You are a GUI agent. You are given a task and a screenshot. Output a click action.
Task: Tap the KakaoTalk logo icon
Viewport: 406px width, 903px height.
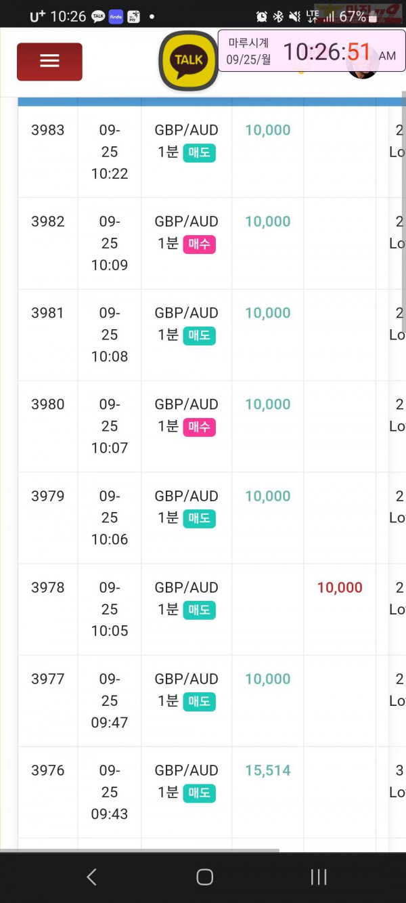click(x=189, y=61)
